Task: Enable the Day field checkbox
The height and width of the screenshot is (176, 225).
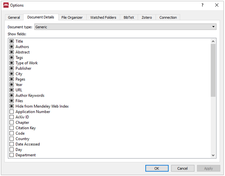Action: pyautogui.click(x=11, y=149)
